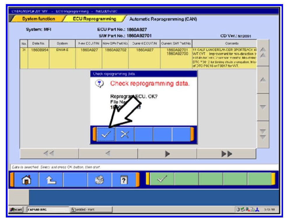Cancel reprogramming with the dialog X button
This screenshot has height=218, width=288.
click(x=124, y=135)
